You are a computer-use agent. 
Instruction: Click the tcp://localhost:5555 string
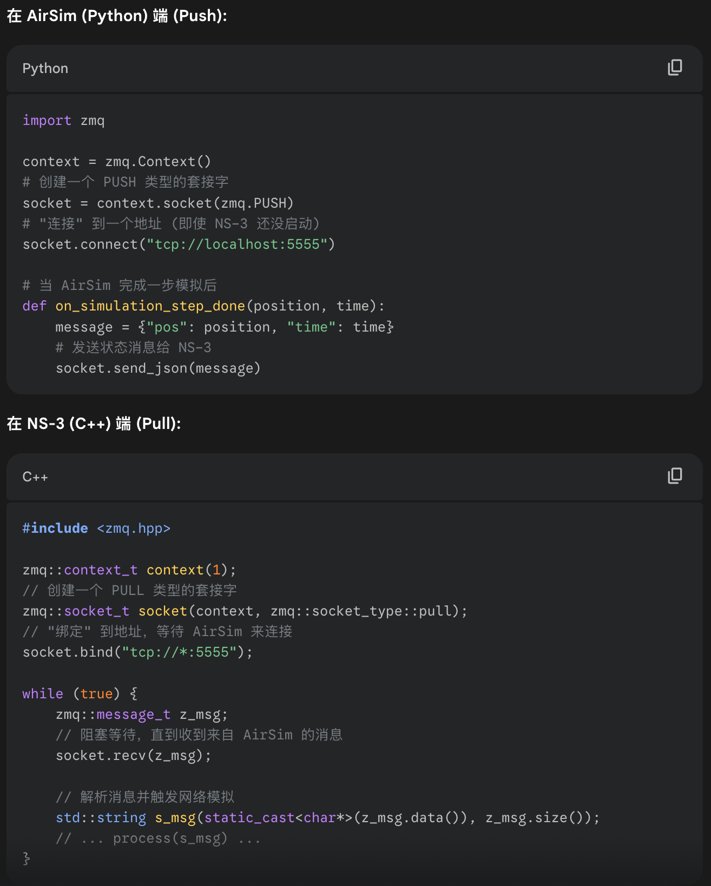click(237, 244)
